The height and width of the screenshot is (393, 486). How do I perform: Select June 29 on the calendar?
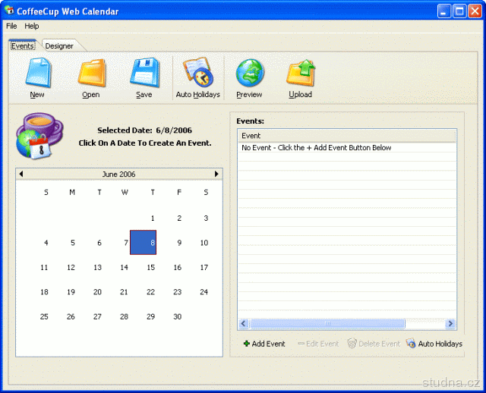click(x=151, y=317)
